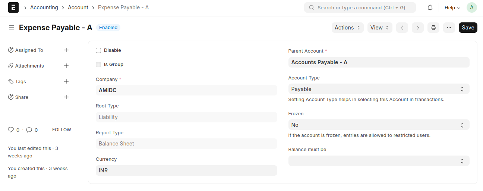483x191 pixels.
Task: Click the Parent Account input field
Action: click(379, 62)
